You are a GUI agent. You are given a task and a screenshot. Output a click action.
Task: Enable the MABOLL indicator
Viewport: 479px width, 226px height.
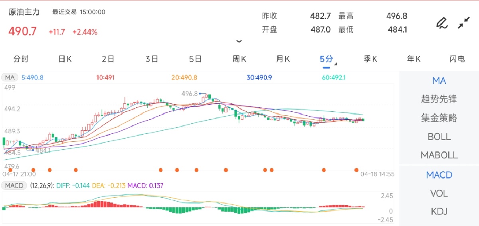pos(439,155)
